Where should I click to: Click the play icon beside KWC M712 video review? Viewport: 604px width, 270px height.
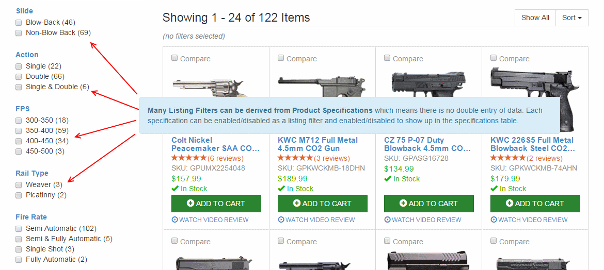(281, 220)
